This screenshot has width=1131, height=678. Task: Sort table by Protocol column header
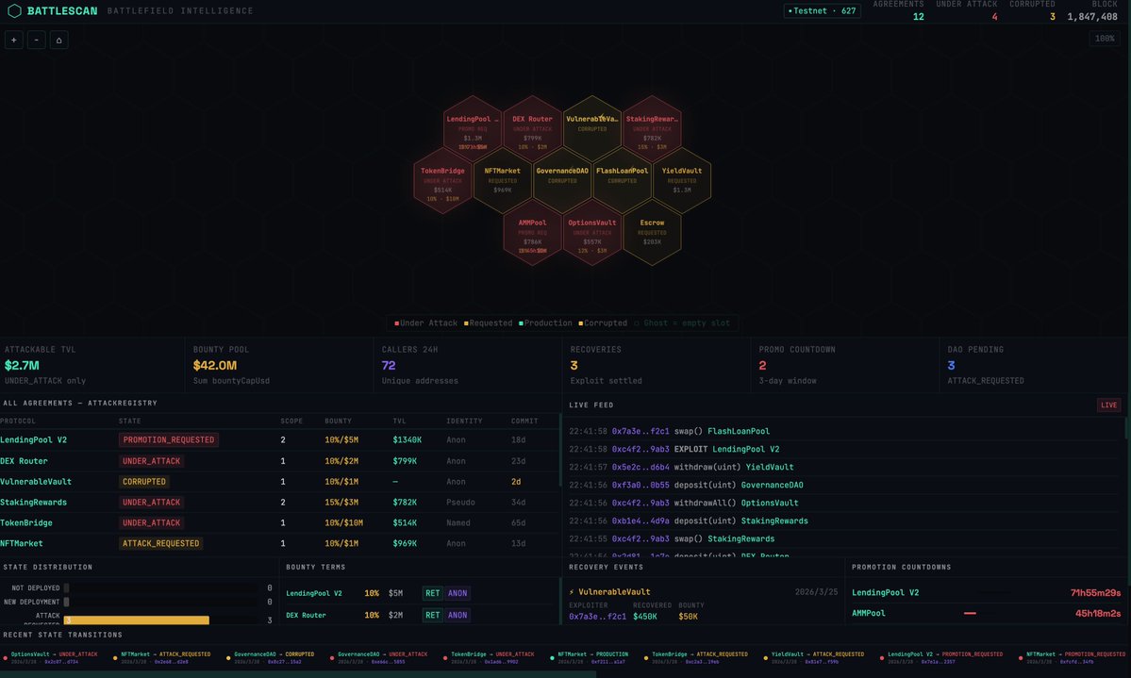pyautogui.click(x=18, y=422)
